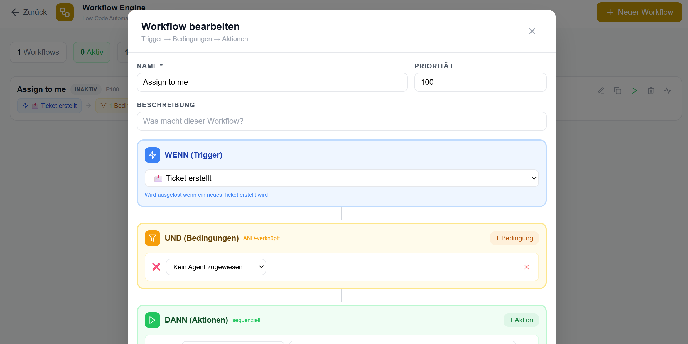Select the 1 Workflows filter tab

tap(38, 52)
